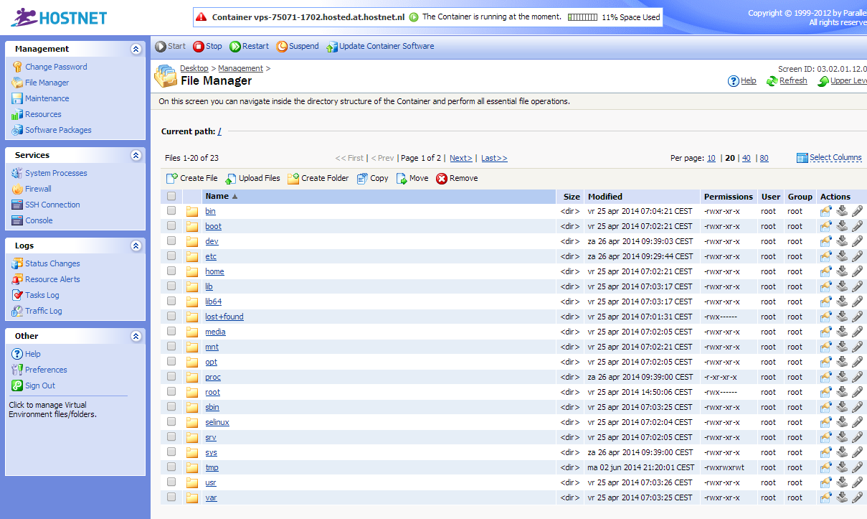Click the Create Folder icon

pyautogui.click(x=293, y=179)
